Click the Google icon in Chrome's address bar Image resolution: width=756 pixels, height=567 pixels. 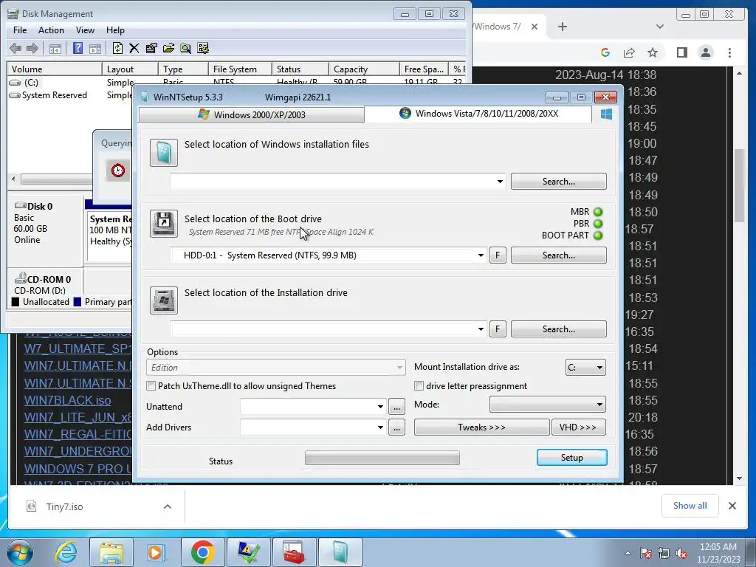[x=605, y=52]
